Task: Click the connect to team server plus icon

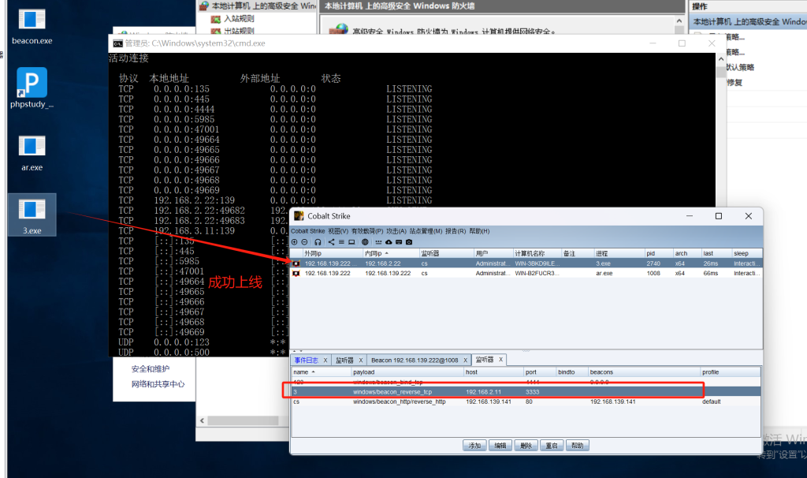Action: coord(295,242)
